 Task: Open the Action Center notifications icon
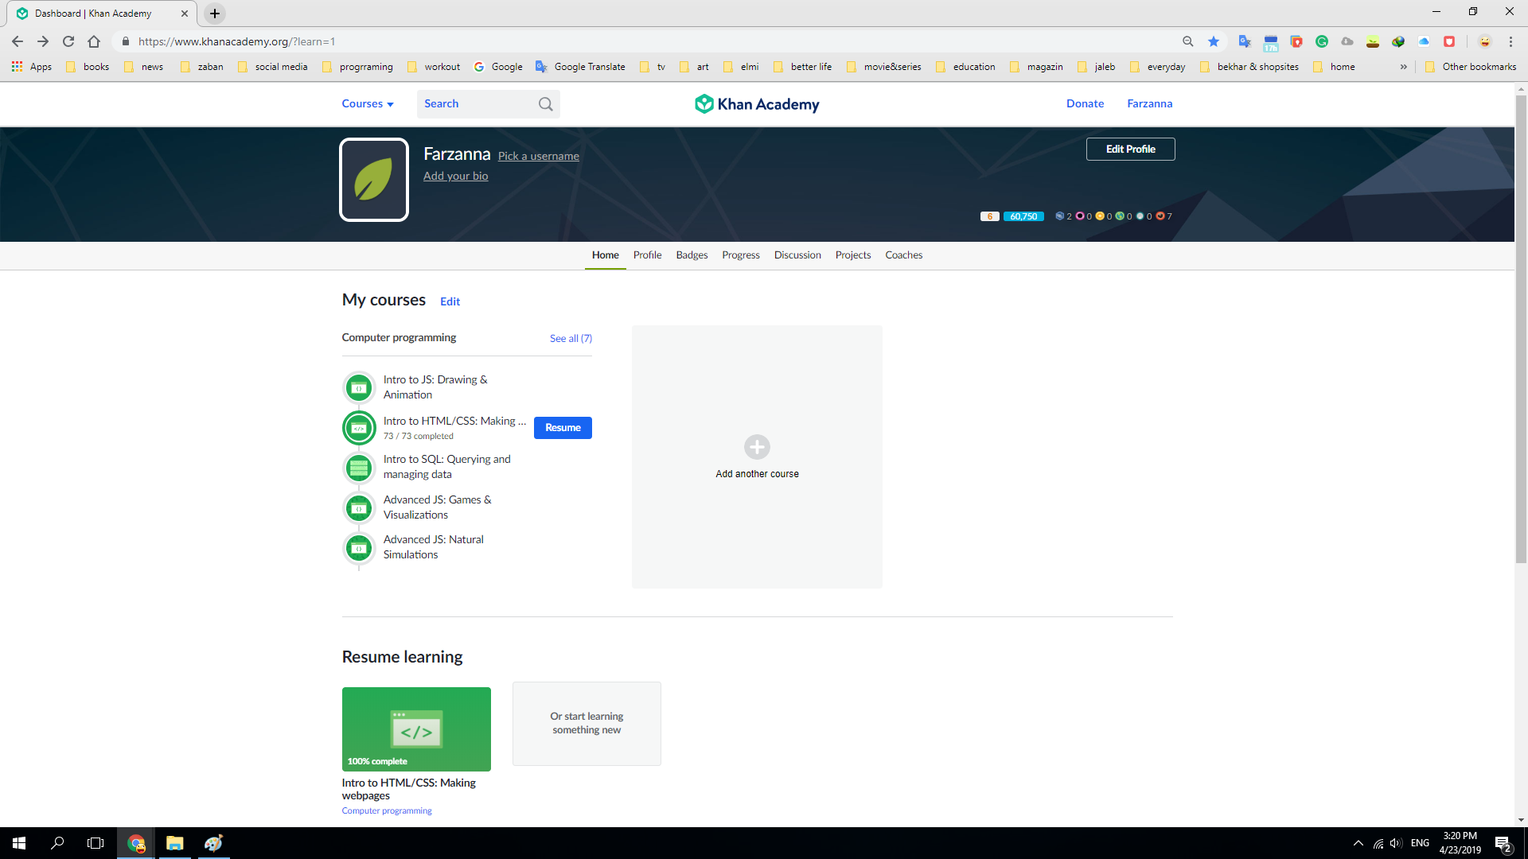[1503, 844]
